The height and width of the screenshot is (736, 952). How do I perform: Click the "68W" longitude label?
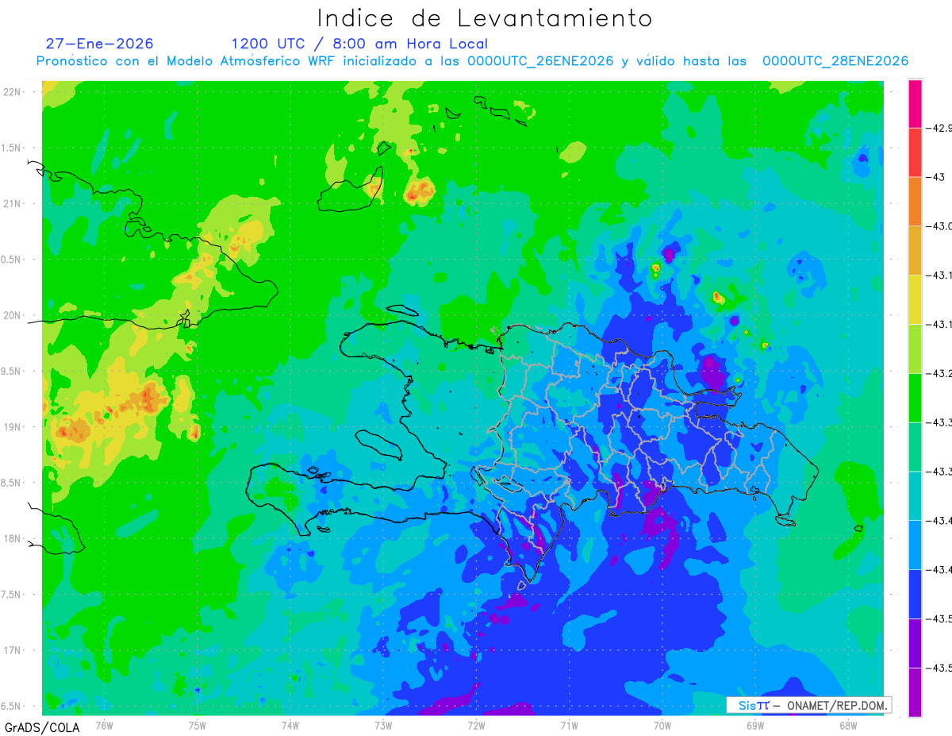pos(847,725)
